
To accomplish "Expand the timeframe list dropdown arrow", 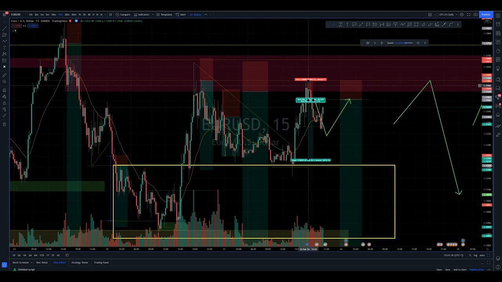I will click(105, 14).
